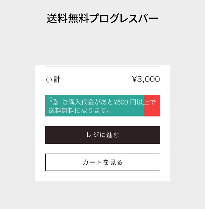Click the ¥3,000 subtotal amount
The height and width of the screenshot is (209, 205).
(146, 79)
